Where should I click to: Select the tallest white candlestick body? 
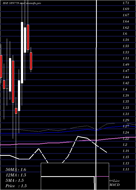[x=22, y=53]
